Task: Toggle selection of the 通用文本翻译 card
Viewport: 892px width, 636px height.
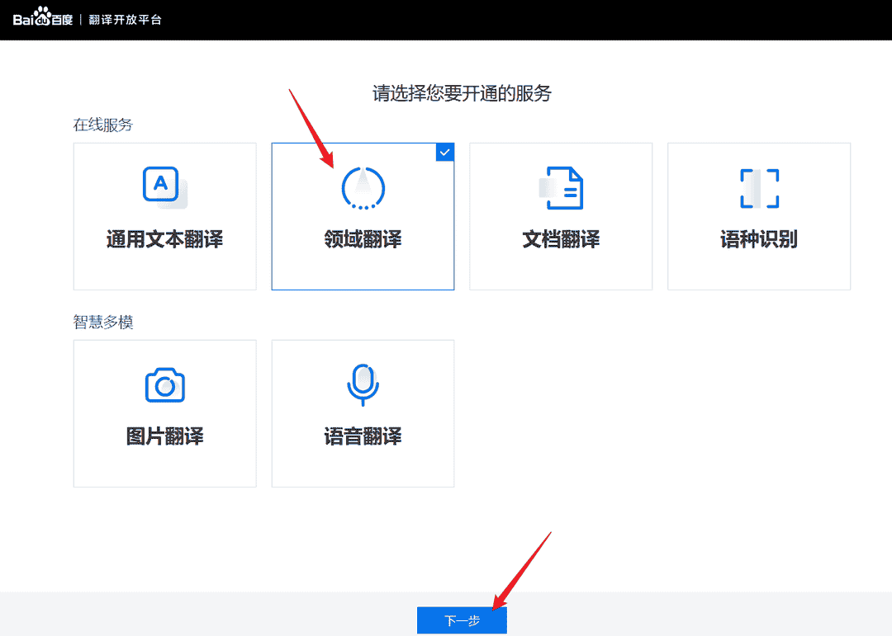Action: 164,216
